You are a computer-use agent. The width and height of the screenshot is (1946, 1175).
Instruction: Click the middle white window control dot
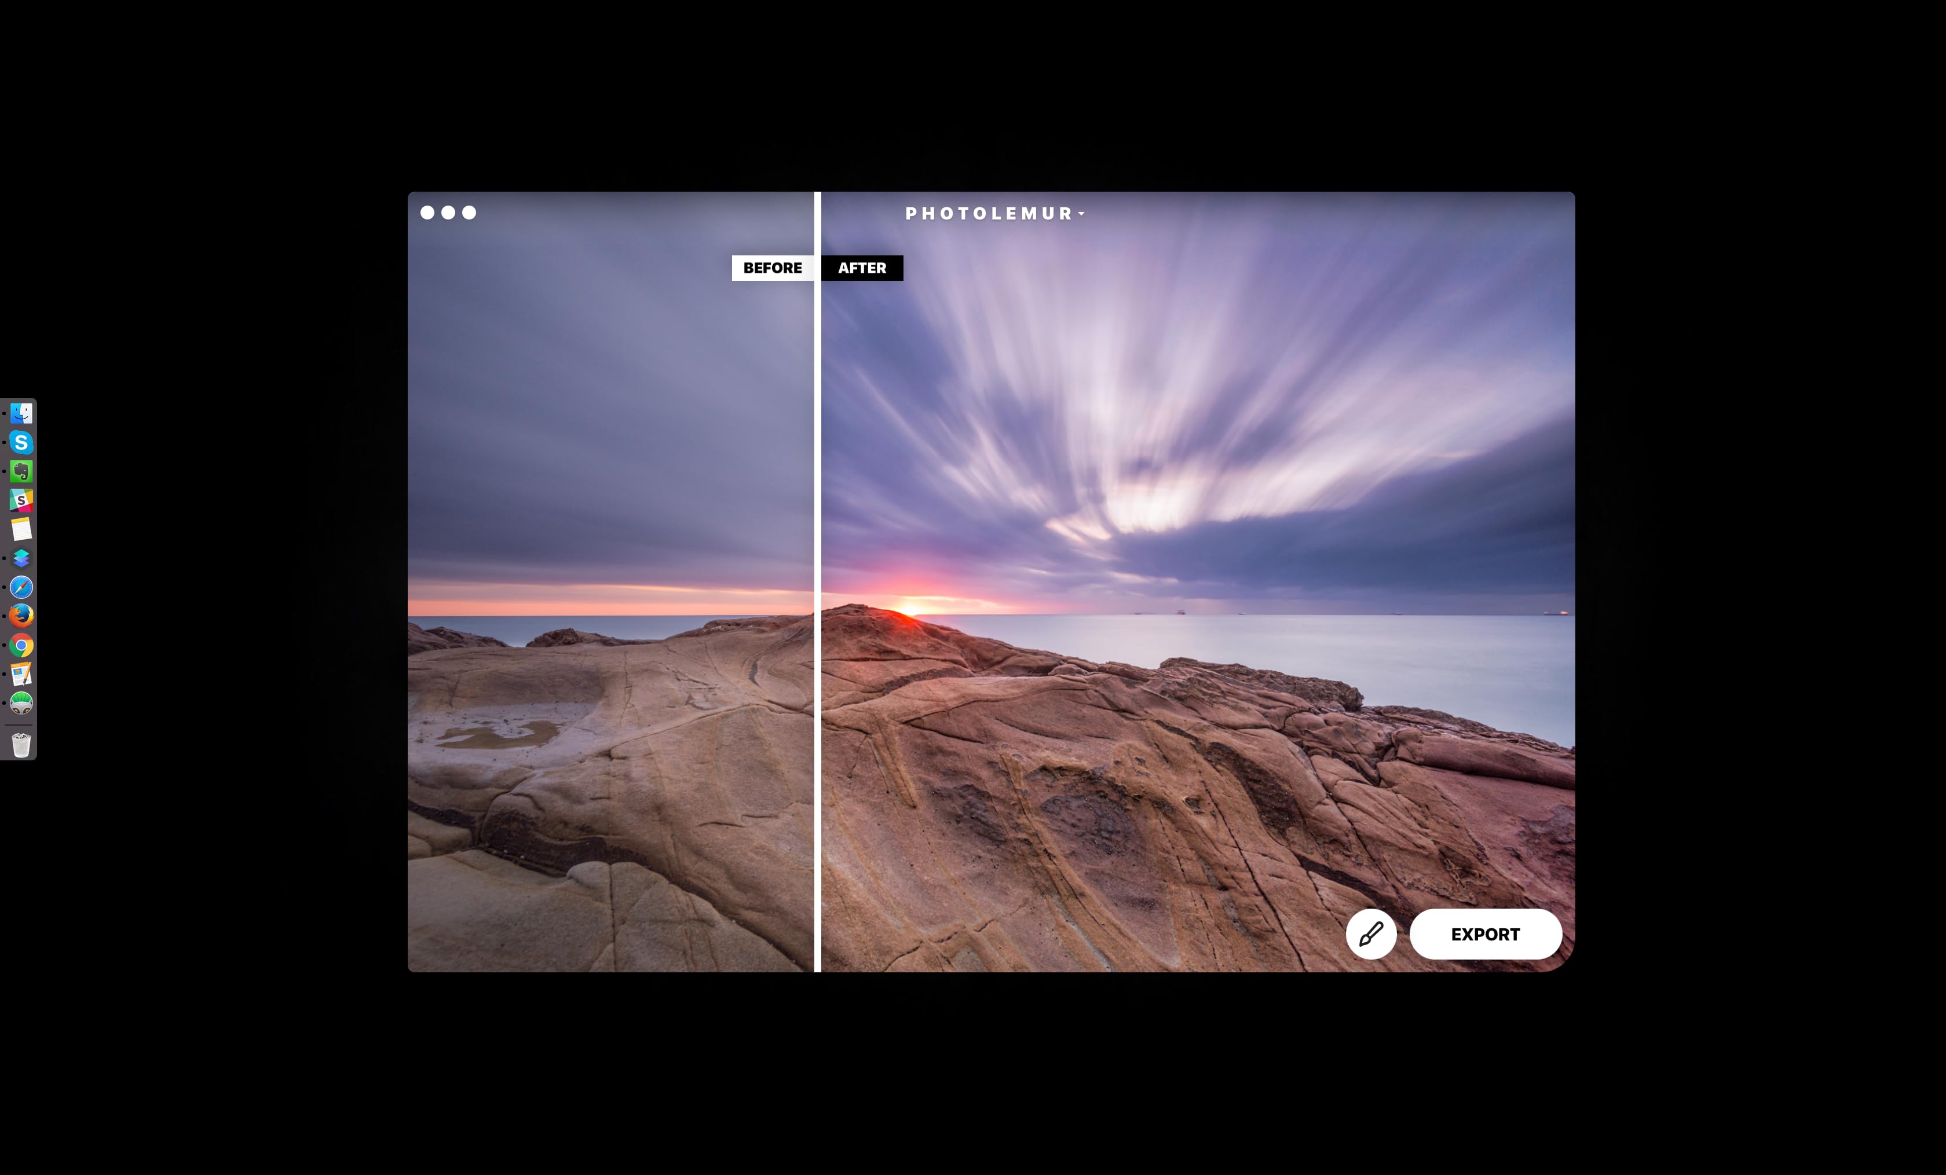(x=448, y=213)
